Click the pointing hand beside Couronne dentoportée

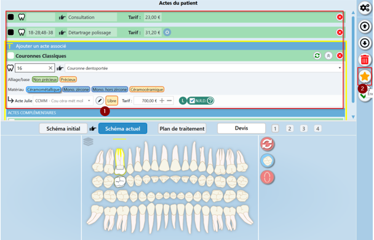[60, 68]
